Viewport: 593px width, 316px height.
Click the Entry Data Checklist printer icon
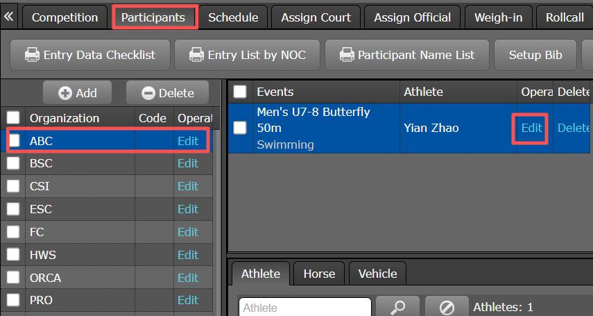32,55
